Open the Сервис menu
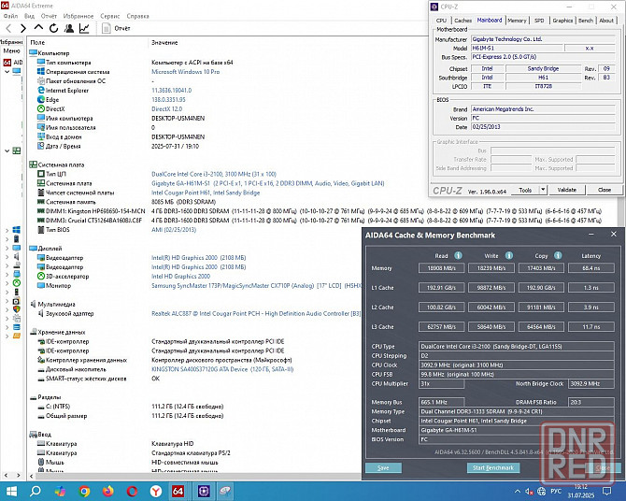Viewport: 626px width, 501px height. [x=110, y=16]
